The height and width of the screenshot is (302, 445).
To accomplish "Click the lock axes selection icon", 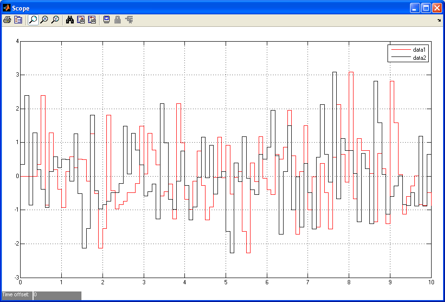I will (117, 20).
